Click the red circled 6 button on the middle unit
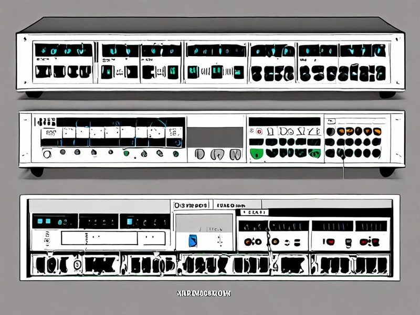The height and width of the screenshot is (315, 420). click(x=259, y=132)
